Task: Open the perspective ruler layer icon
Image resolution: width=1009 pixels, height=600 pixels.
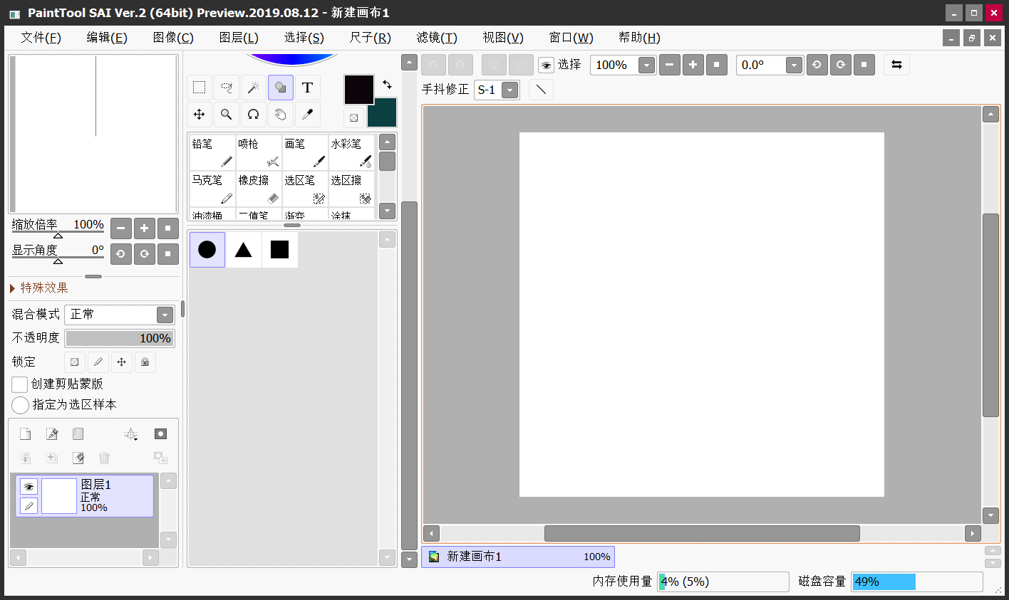Action: point(131,434)
